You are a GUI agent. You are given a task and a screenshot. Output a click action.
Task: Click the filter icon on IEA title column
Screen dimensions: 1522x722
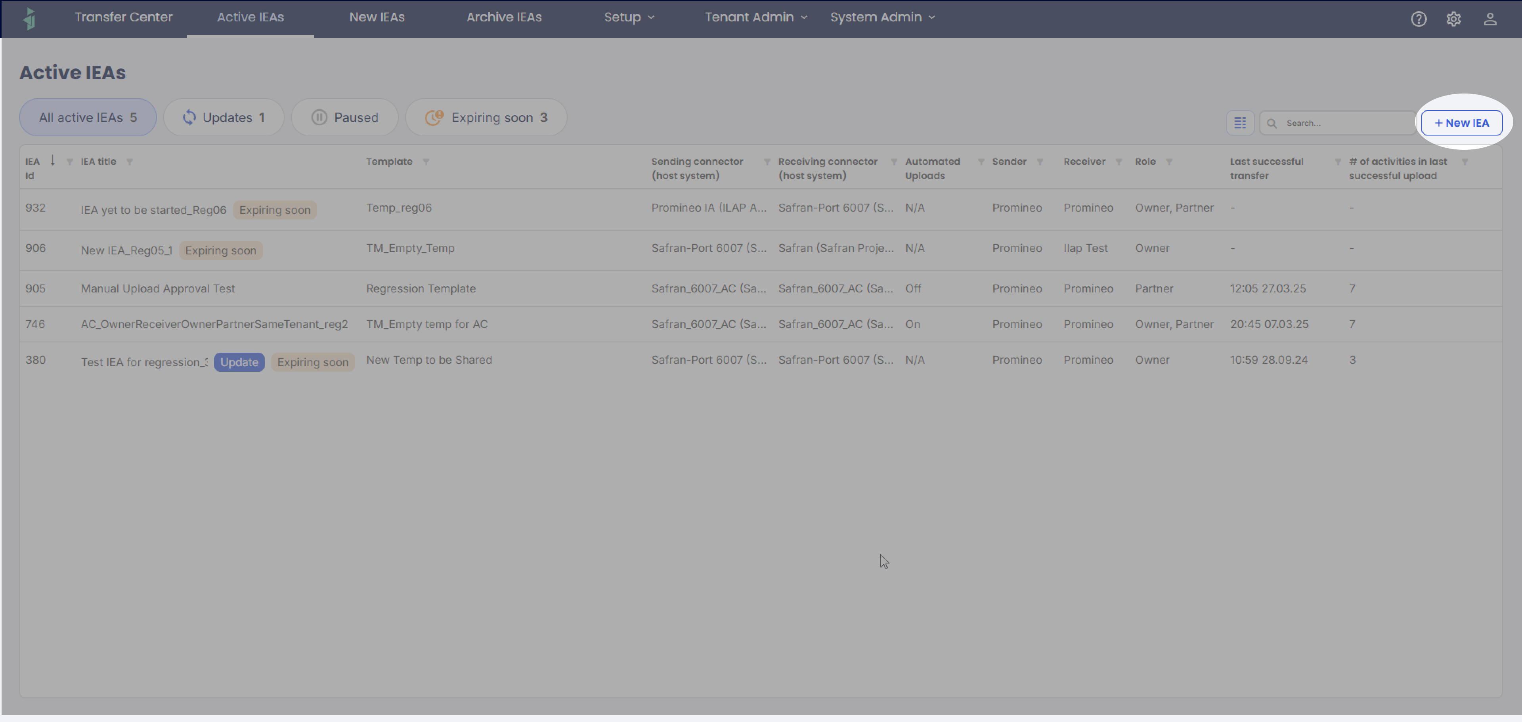click(129, 162)
